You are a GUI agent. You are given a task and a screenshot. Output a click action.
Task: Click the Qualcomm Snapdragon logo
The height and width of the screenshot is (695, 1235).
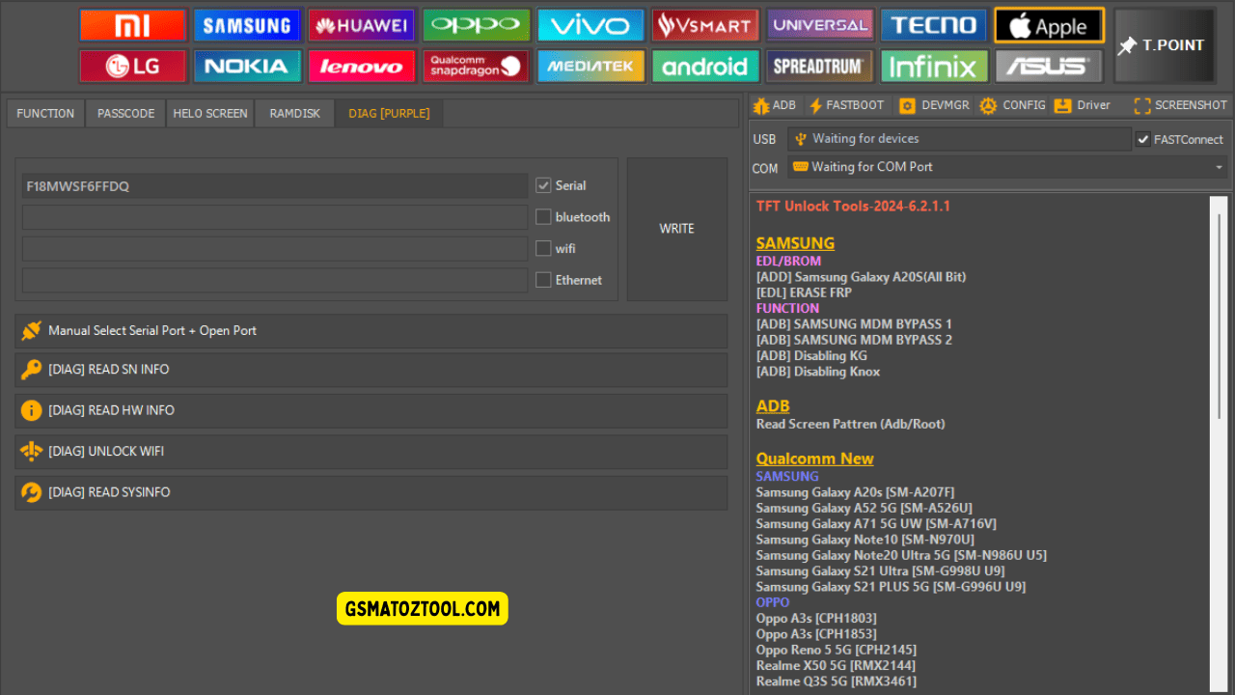click(476, 67)
